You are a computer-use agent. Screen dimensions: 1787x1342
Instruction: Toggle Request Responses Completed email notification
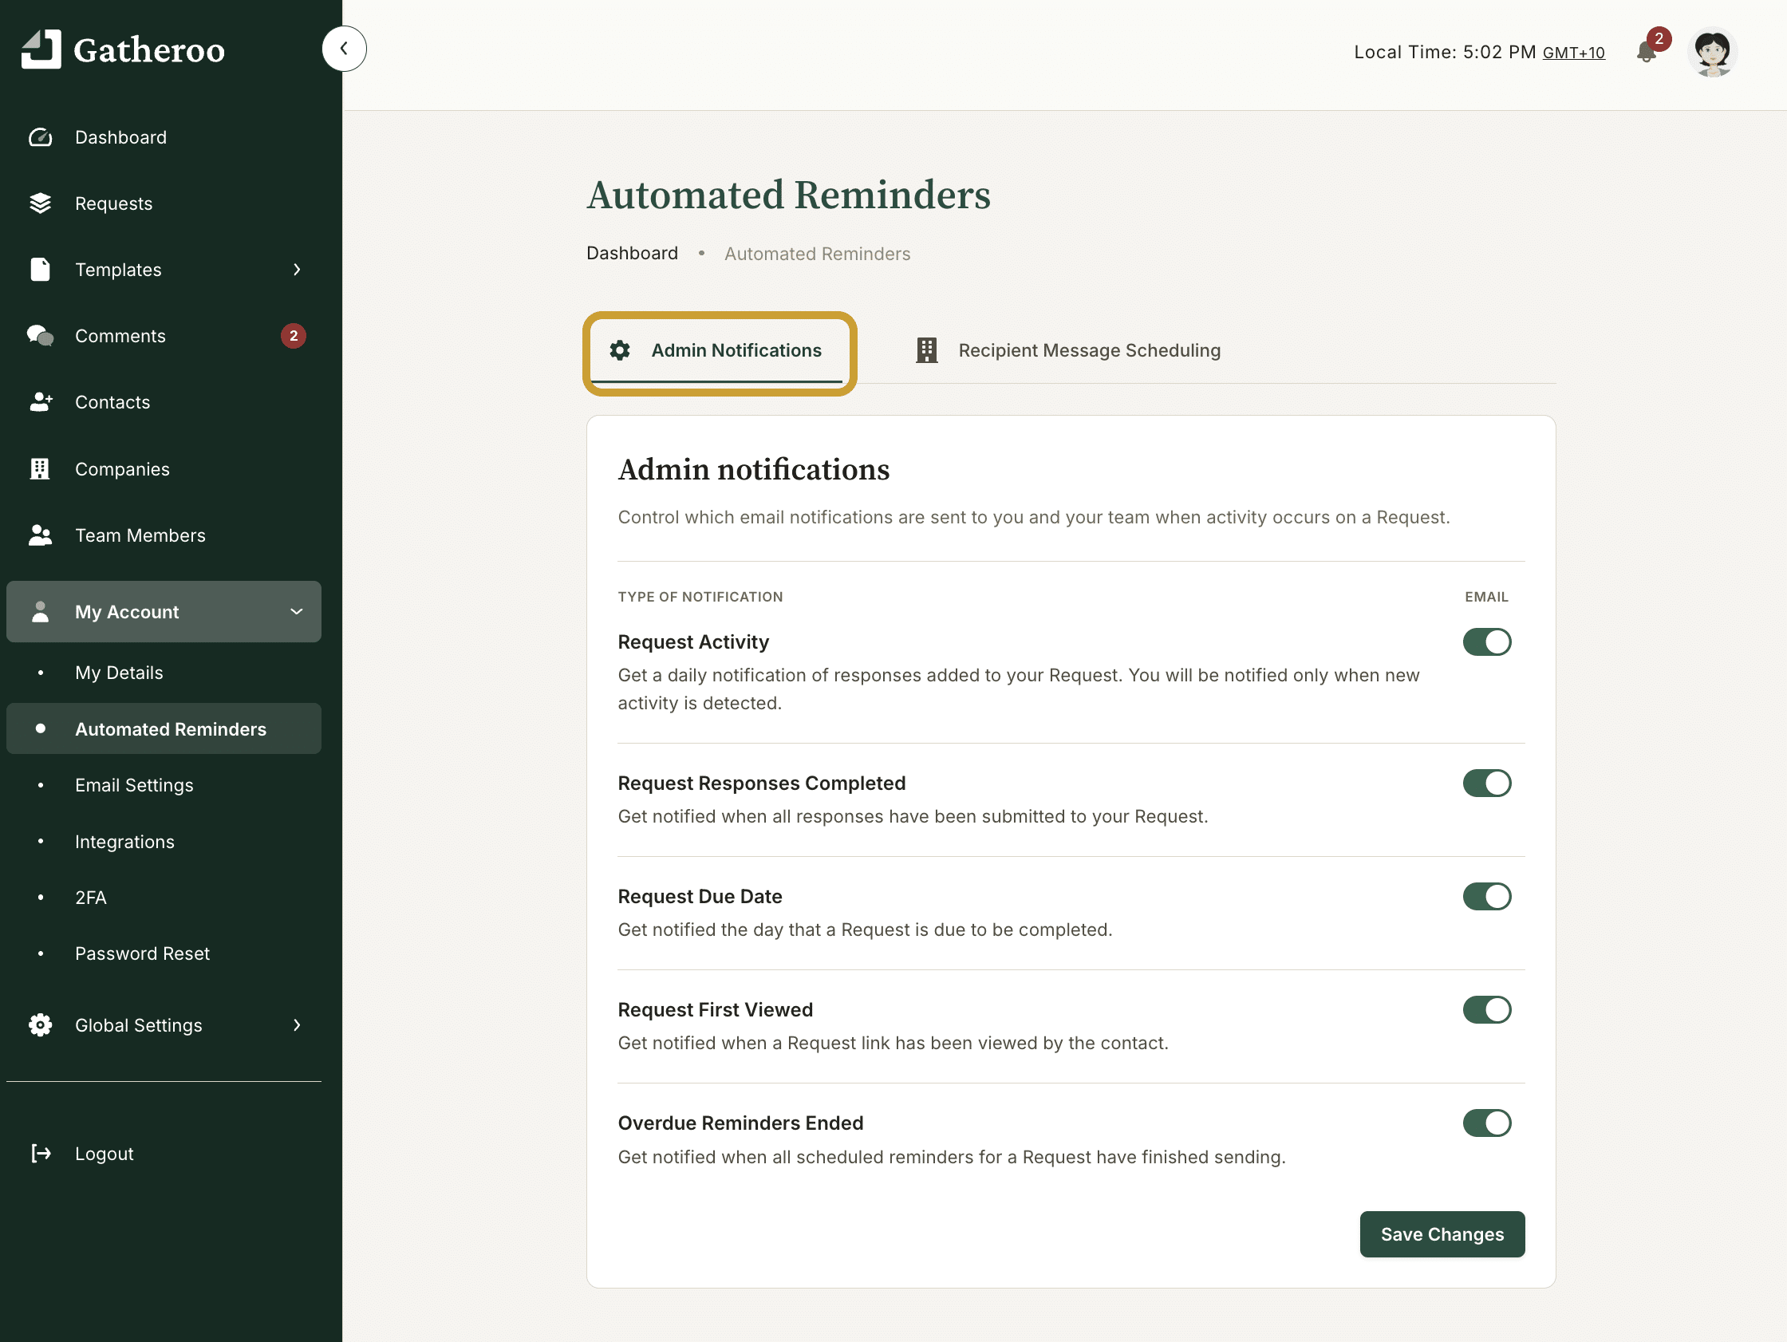coord(1486,783)
